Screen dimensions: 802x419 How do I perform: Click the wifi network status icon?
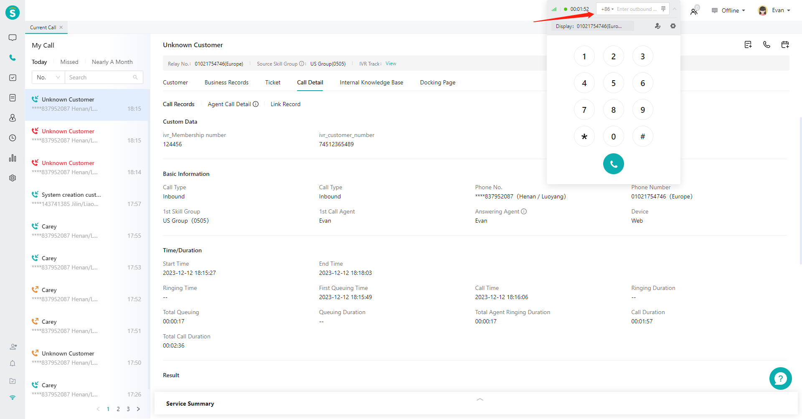13,398
